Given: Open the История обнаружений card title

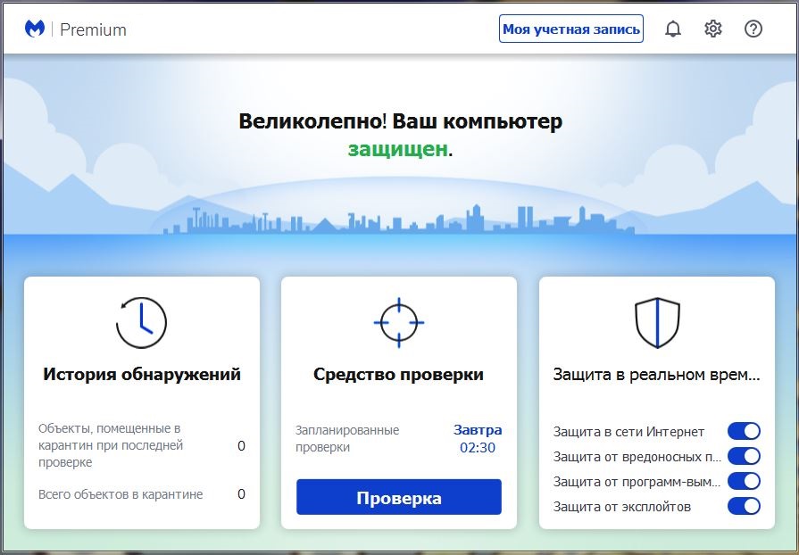Looking at the screenshot, I should coord(142,374).
